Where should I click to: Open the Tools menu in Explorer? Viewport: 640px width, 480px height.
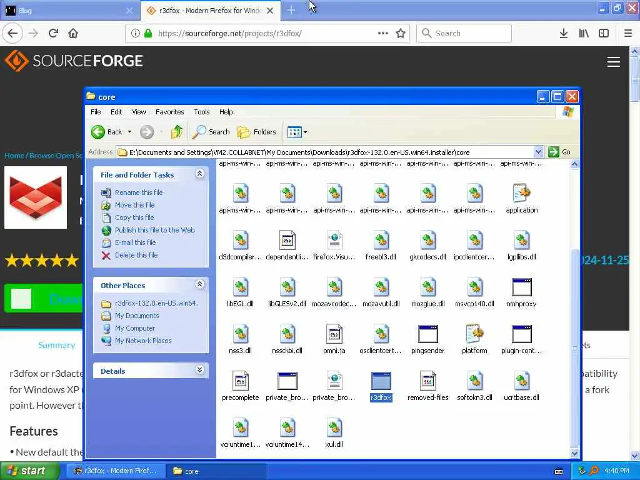click(202, 112)
